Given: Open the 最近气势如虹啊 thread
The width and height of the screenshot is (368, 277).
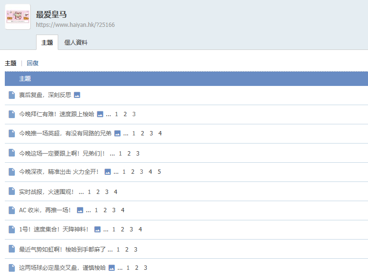Looking at the screenshot, I should 62,249.
